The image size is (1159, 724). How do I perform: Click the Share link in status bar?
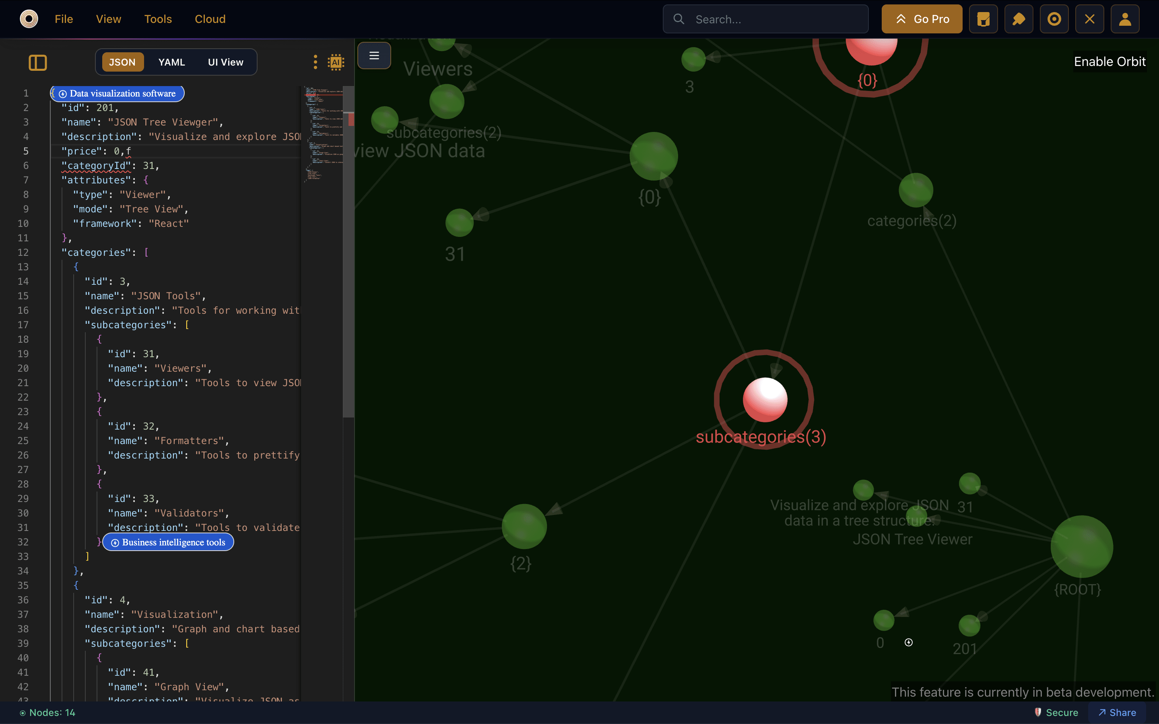coord(1117,712)
